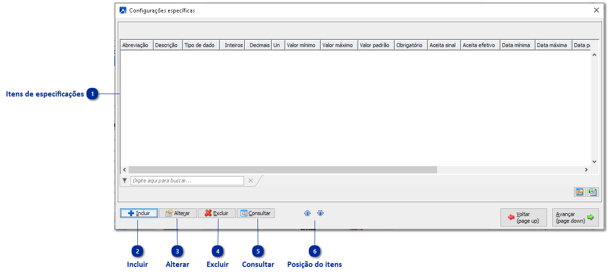Click the grid layout settings icon
Viewport: 609px width, 277px height.
(x=580, y=192)
